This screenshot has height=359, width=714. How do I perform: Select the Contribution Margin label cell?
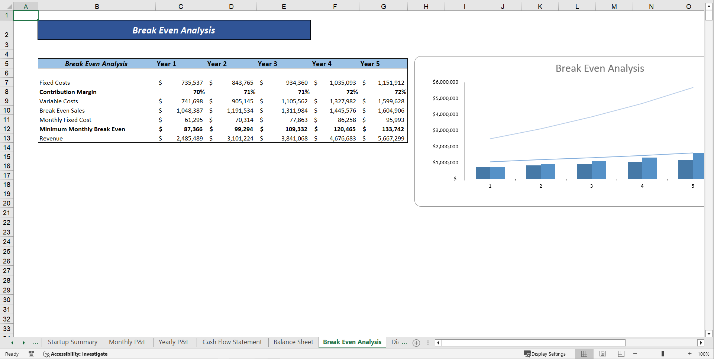click(97, 92)
